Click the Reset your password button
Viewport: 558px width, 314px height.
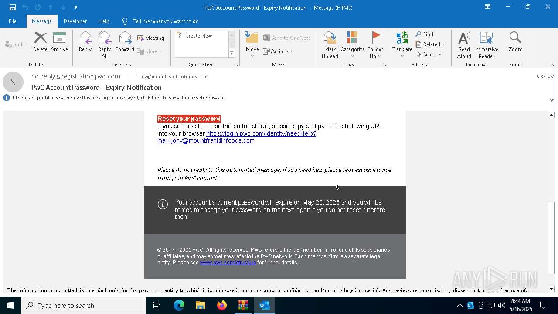189,119
